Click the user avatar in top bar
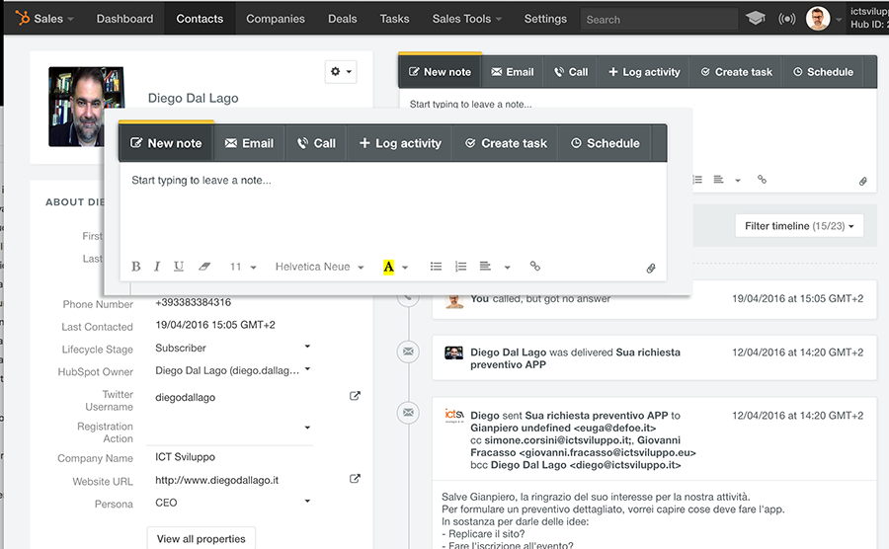 [x=818, y=19]
